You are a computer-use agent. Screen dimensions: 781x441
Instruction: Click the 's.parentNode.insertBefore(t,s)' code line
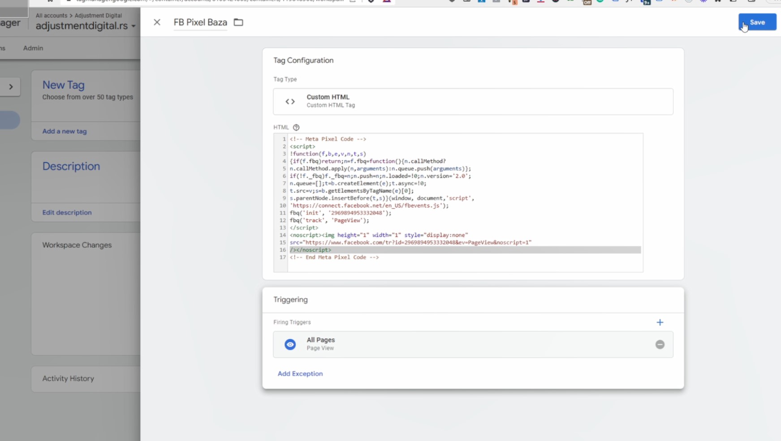point(382,198)
